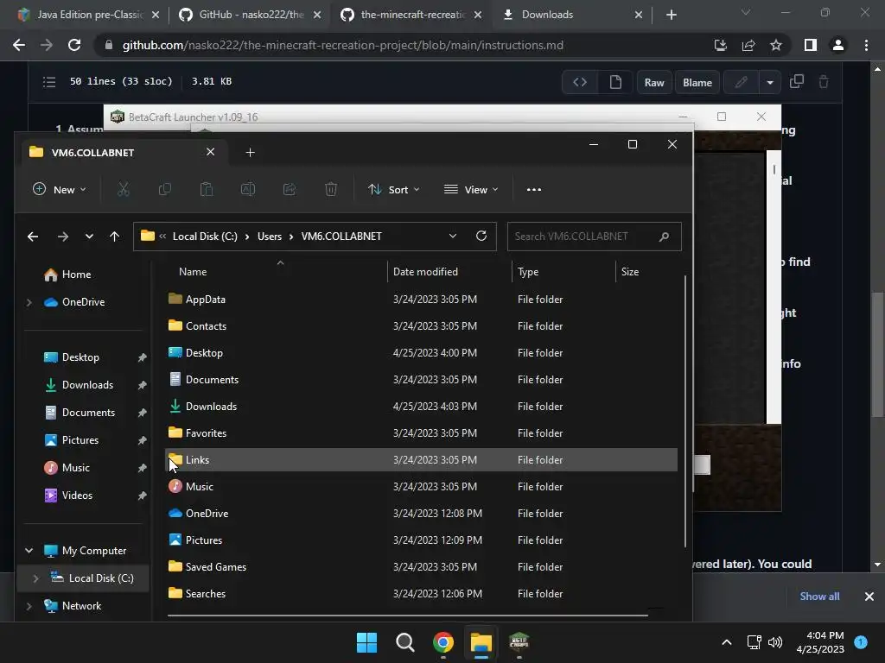Close the VM6.COLLABNET Explorer tab
Screen dimensions: 885x663
[211, 152]
